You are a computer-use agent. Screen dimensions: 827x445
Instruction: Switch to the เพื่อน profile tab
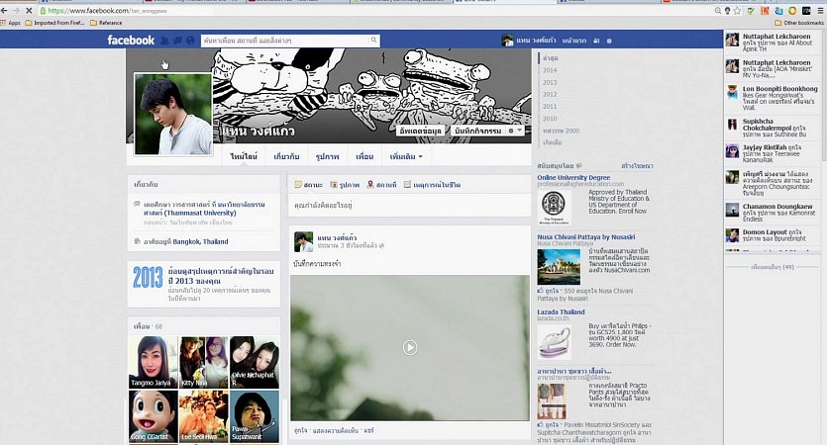pos(364,156)
